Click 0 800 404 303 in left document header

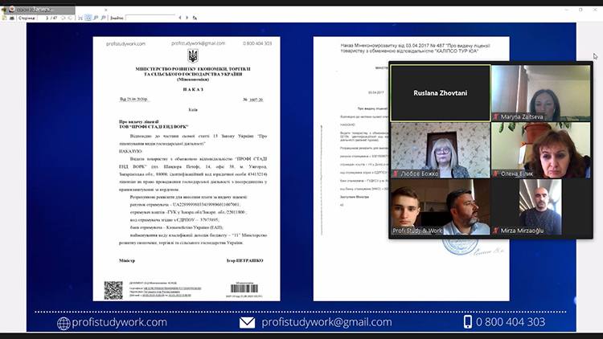click(257, 43)
